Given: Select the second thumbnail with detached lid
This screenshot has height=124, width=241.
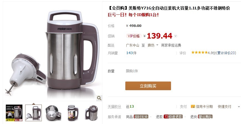Looking at the screenshot, I should [x=33, y=113].
